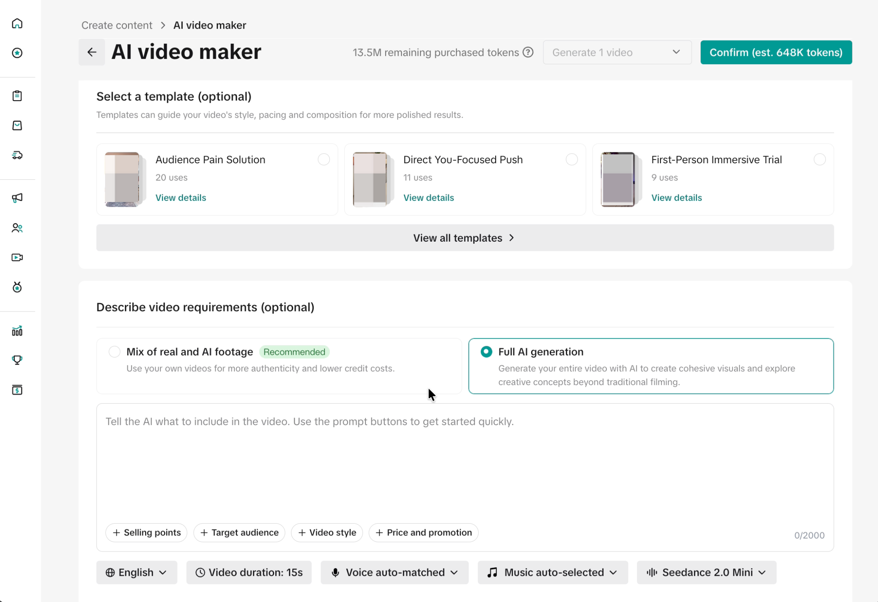
Task: View details for First-Person Immersive Trial
Action: (676, 198)
